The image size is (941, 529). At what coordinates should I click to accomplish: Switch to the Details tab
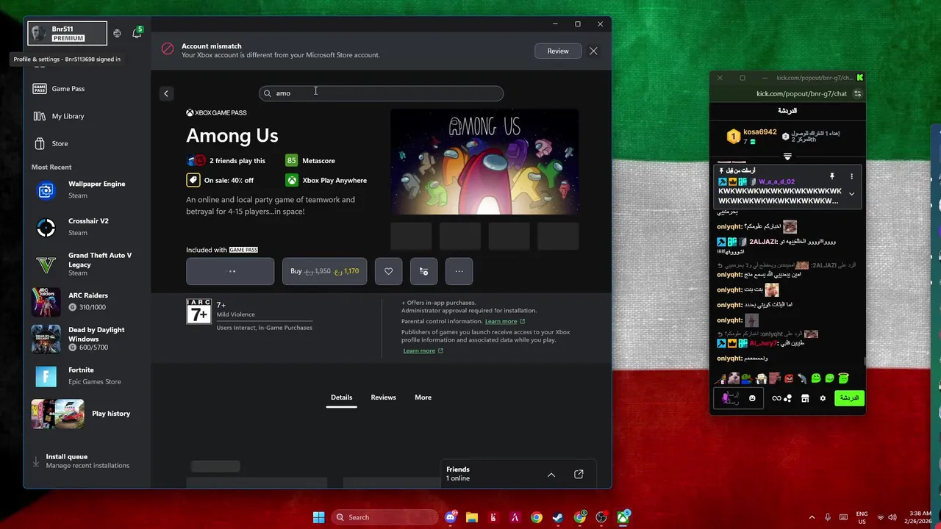[341, 397]
